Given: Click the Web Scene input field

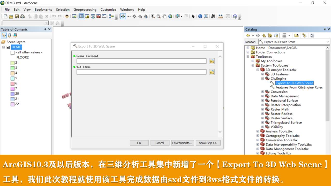Looking at the screenshot, I should click(141, 72).
